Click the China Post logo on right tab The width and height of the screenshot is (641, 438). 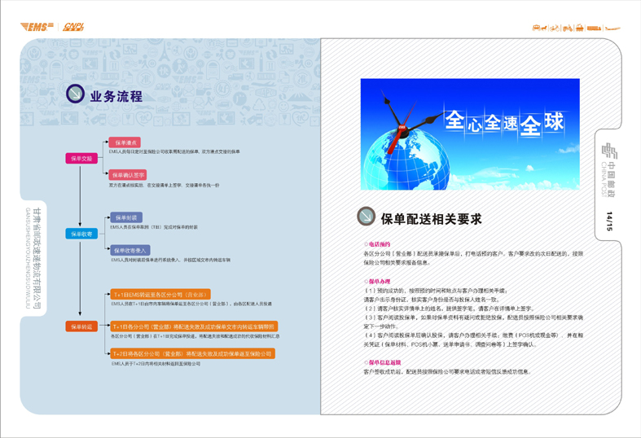(609, 151)
